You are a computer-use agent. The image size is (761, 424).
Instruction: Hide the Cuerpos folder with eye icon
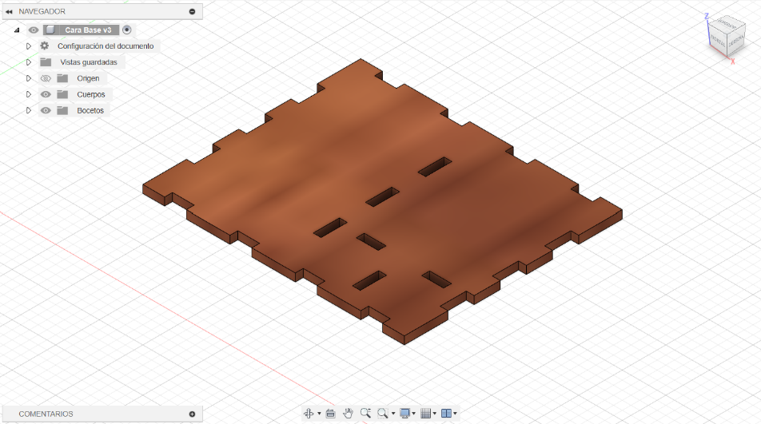46,94
